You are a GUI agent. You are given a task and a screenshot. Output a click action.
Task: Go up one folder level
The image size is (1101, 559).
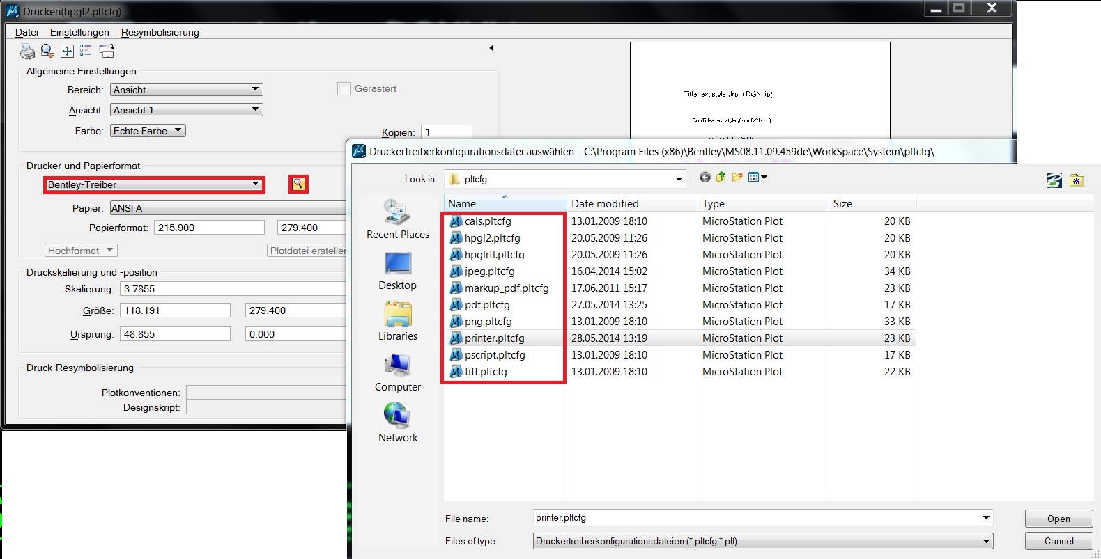coord(721,178)
